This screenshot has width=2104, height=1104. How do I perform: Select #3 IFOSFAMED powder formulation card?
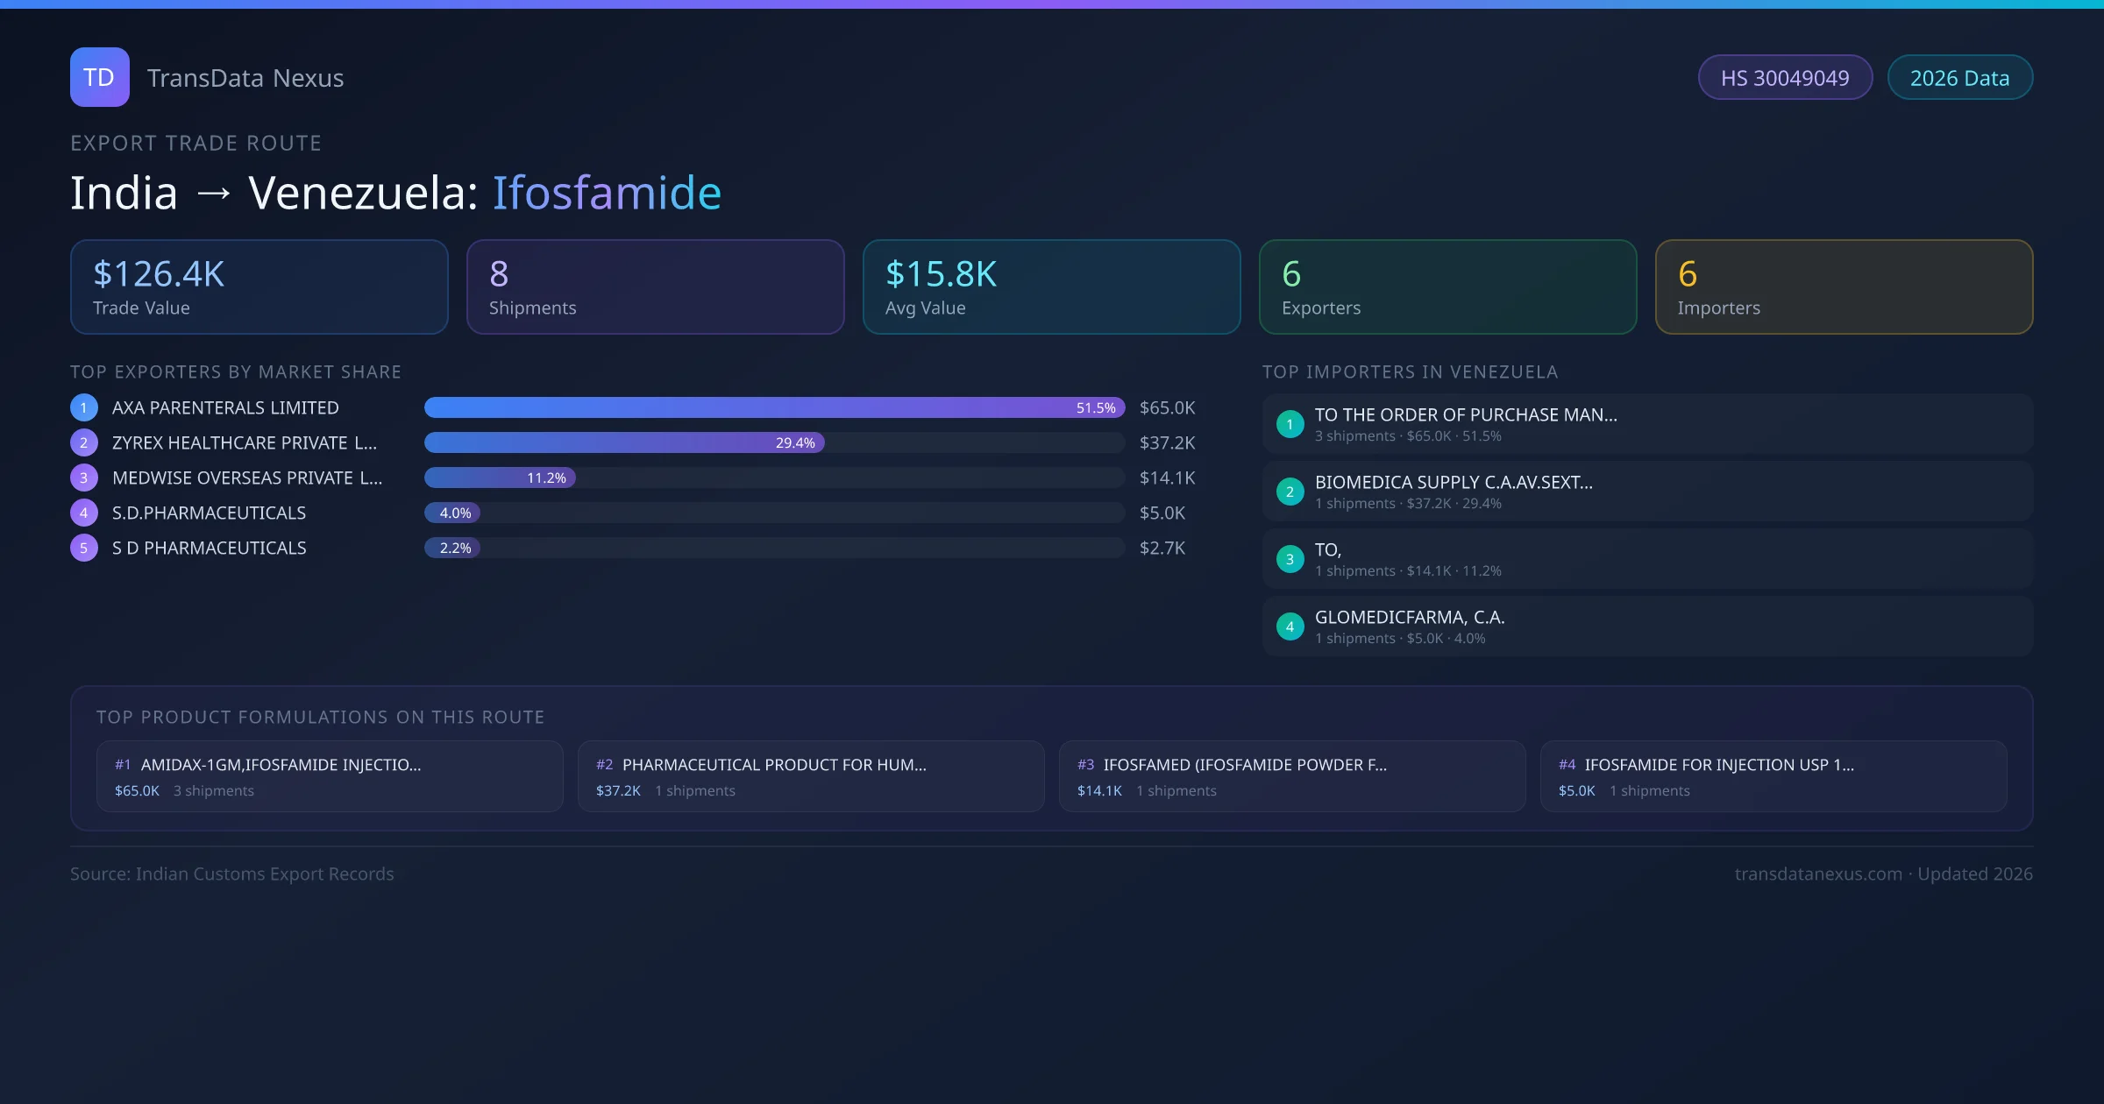pos(1291,776)
